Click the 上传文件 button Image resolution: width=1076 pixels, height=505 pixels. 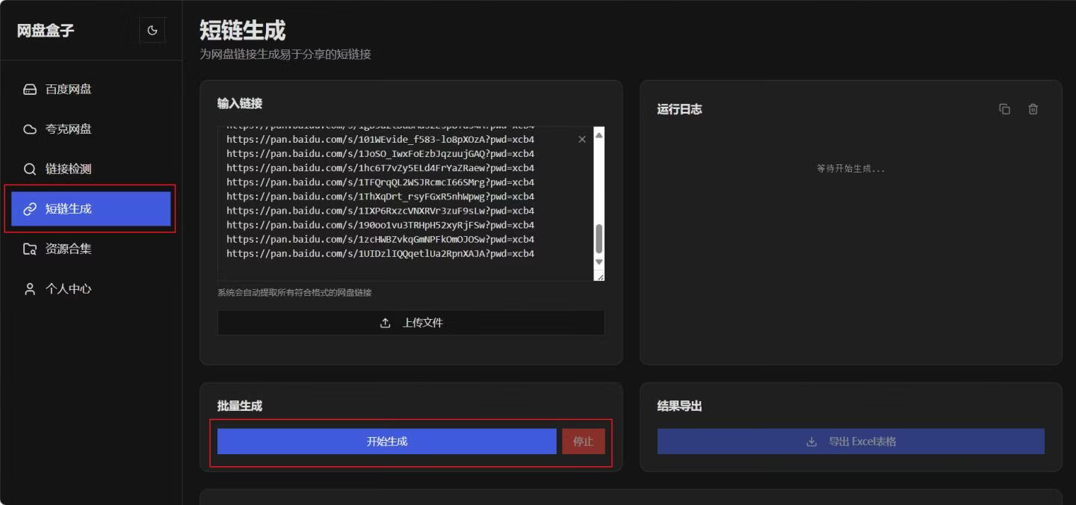pyautogui.click(x=411, y=323)
